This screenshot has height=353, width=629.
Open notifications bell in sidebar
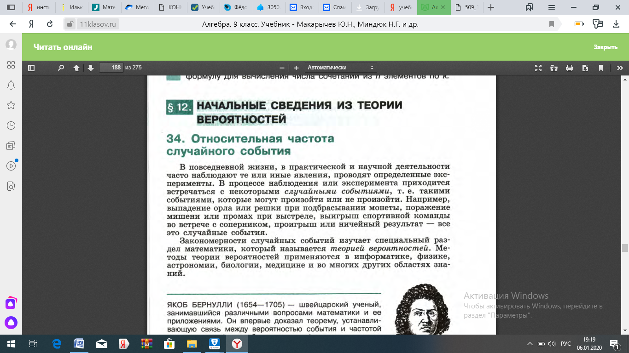11,85
